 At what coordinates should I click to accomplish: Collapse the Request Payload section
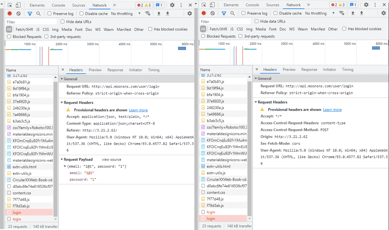(62, 159)
